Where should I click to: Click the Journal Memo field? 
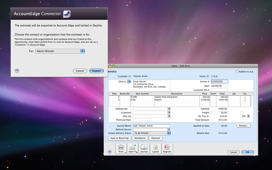point(152,126)
